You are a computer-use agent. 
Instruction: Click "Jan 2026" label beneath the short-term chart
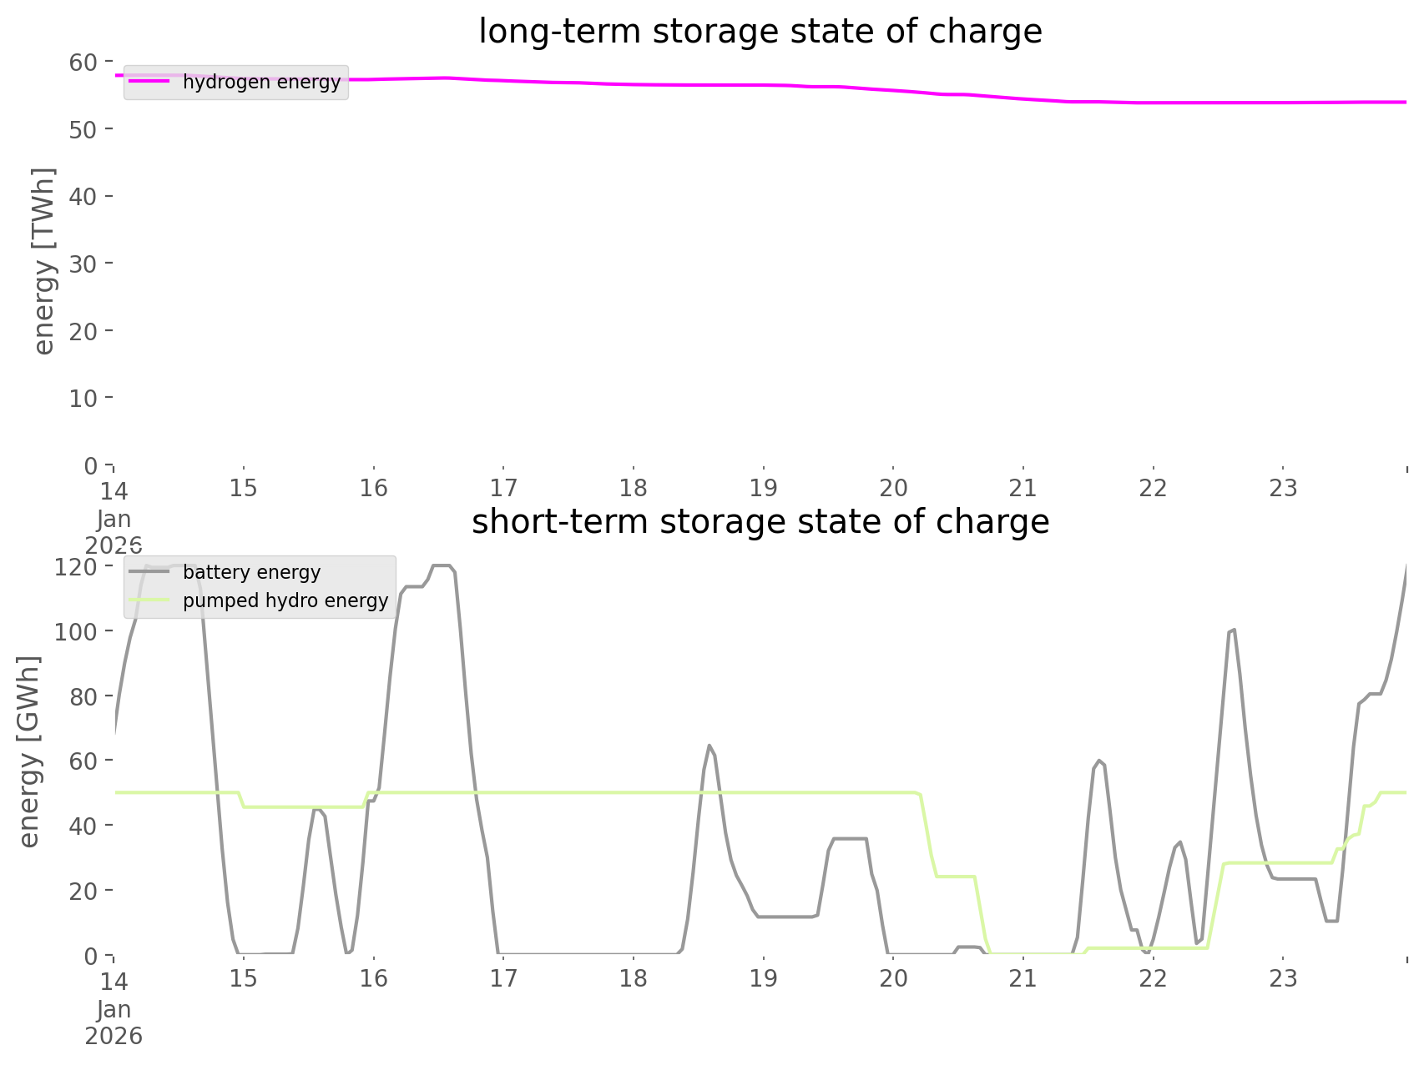coord(114,1022)
